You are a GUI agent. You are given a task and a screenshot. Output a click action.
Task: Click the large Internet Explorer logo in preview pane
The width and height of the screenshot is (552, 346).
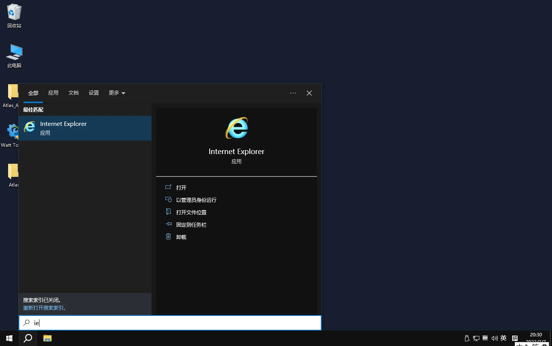coord(237,128)
